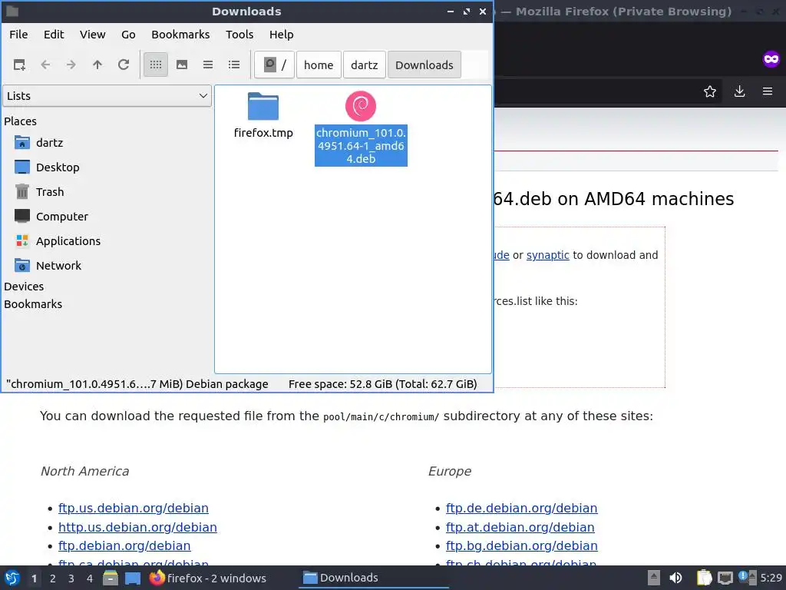This screenshot has width=786, height=590.
Task: Click the show desktop taskbar icon
Action: pyautogui.click(x=133, y=578)
